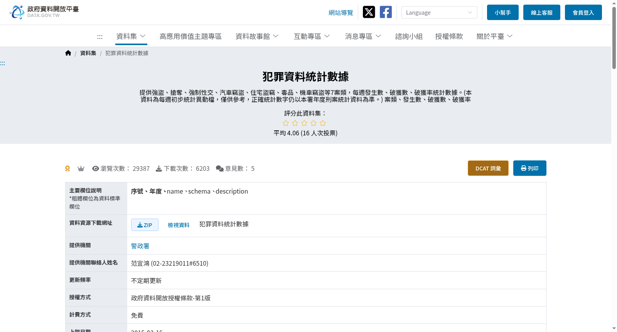
Task: Download the ZIP resource
Action: pyautogui.click(x=145, y=225)
